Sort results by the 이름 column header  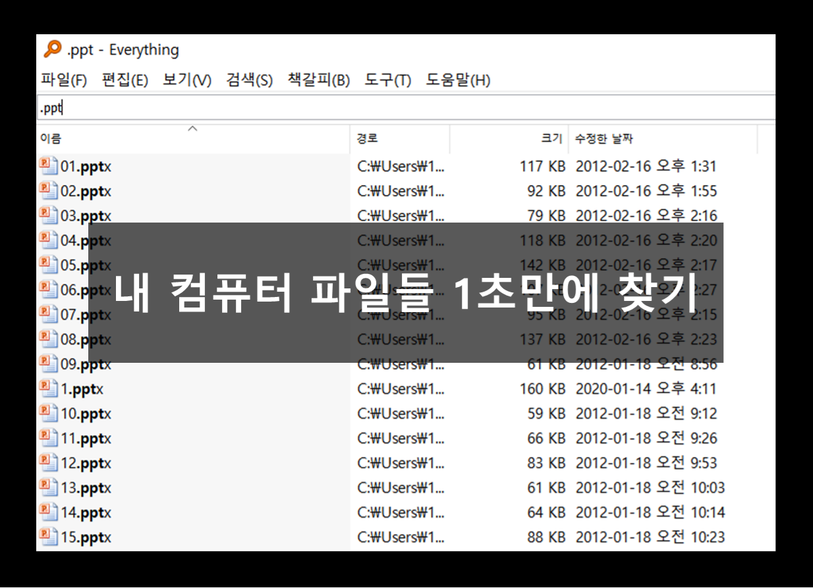point(194,139)
